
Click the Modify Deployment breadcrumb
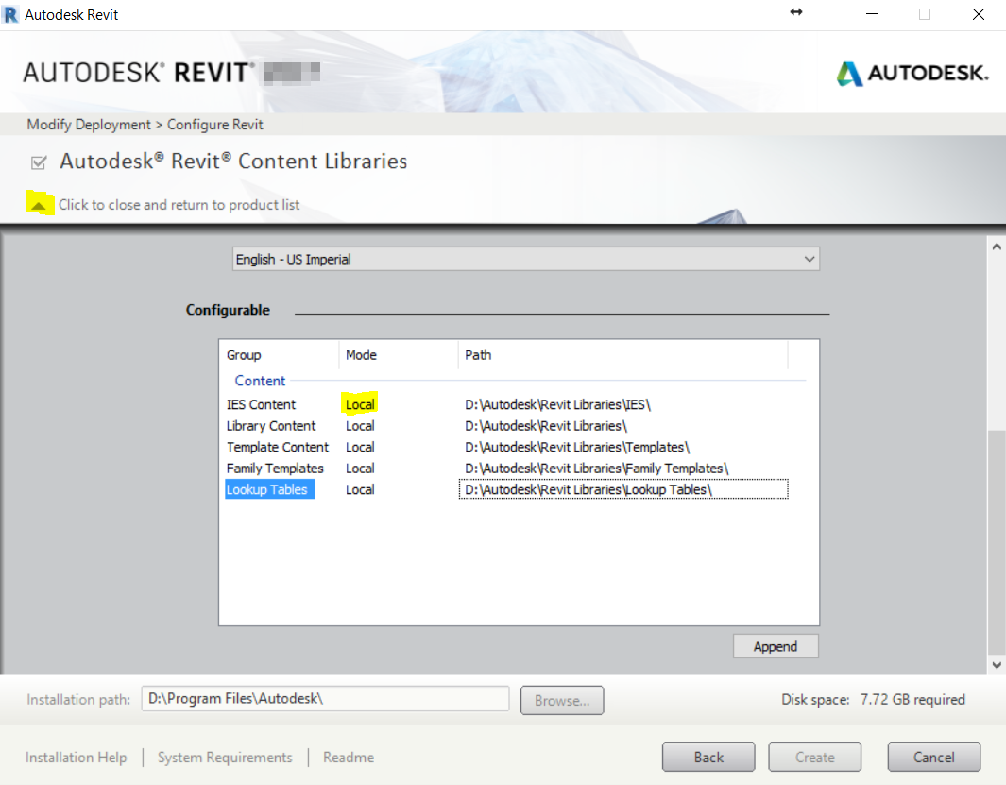89,125
